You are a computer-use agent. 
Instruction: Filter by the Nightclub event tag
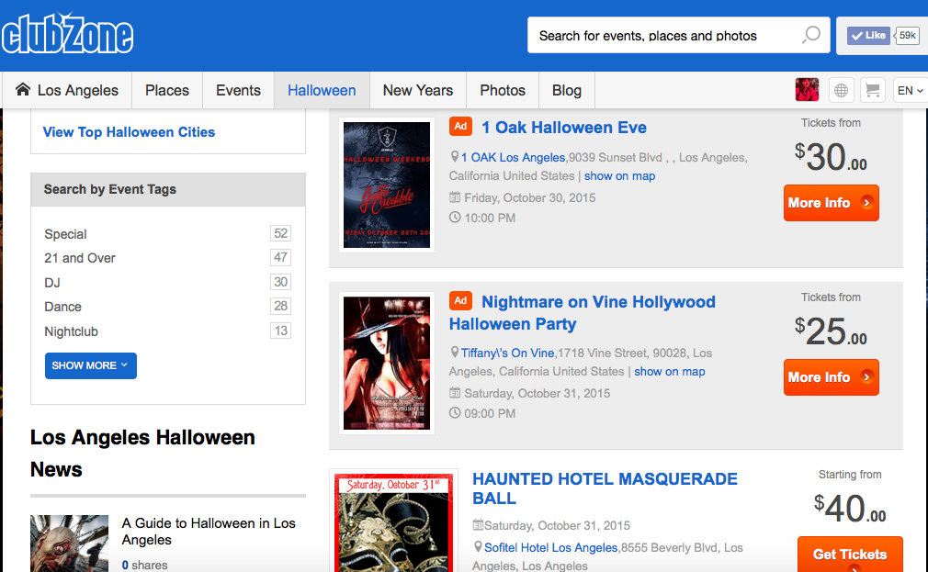71,331
